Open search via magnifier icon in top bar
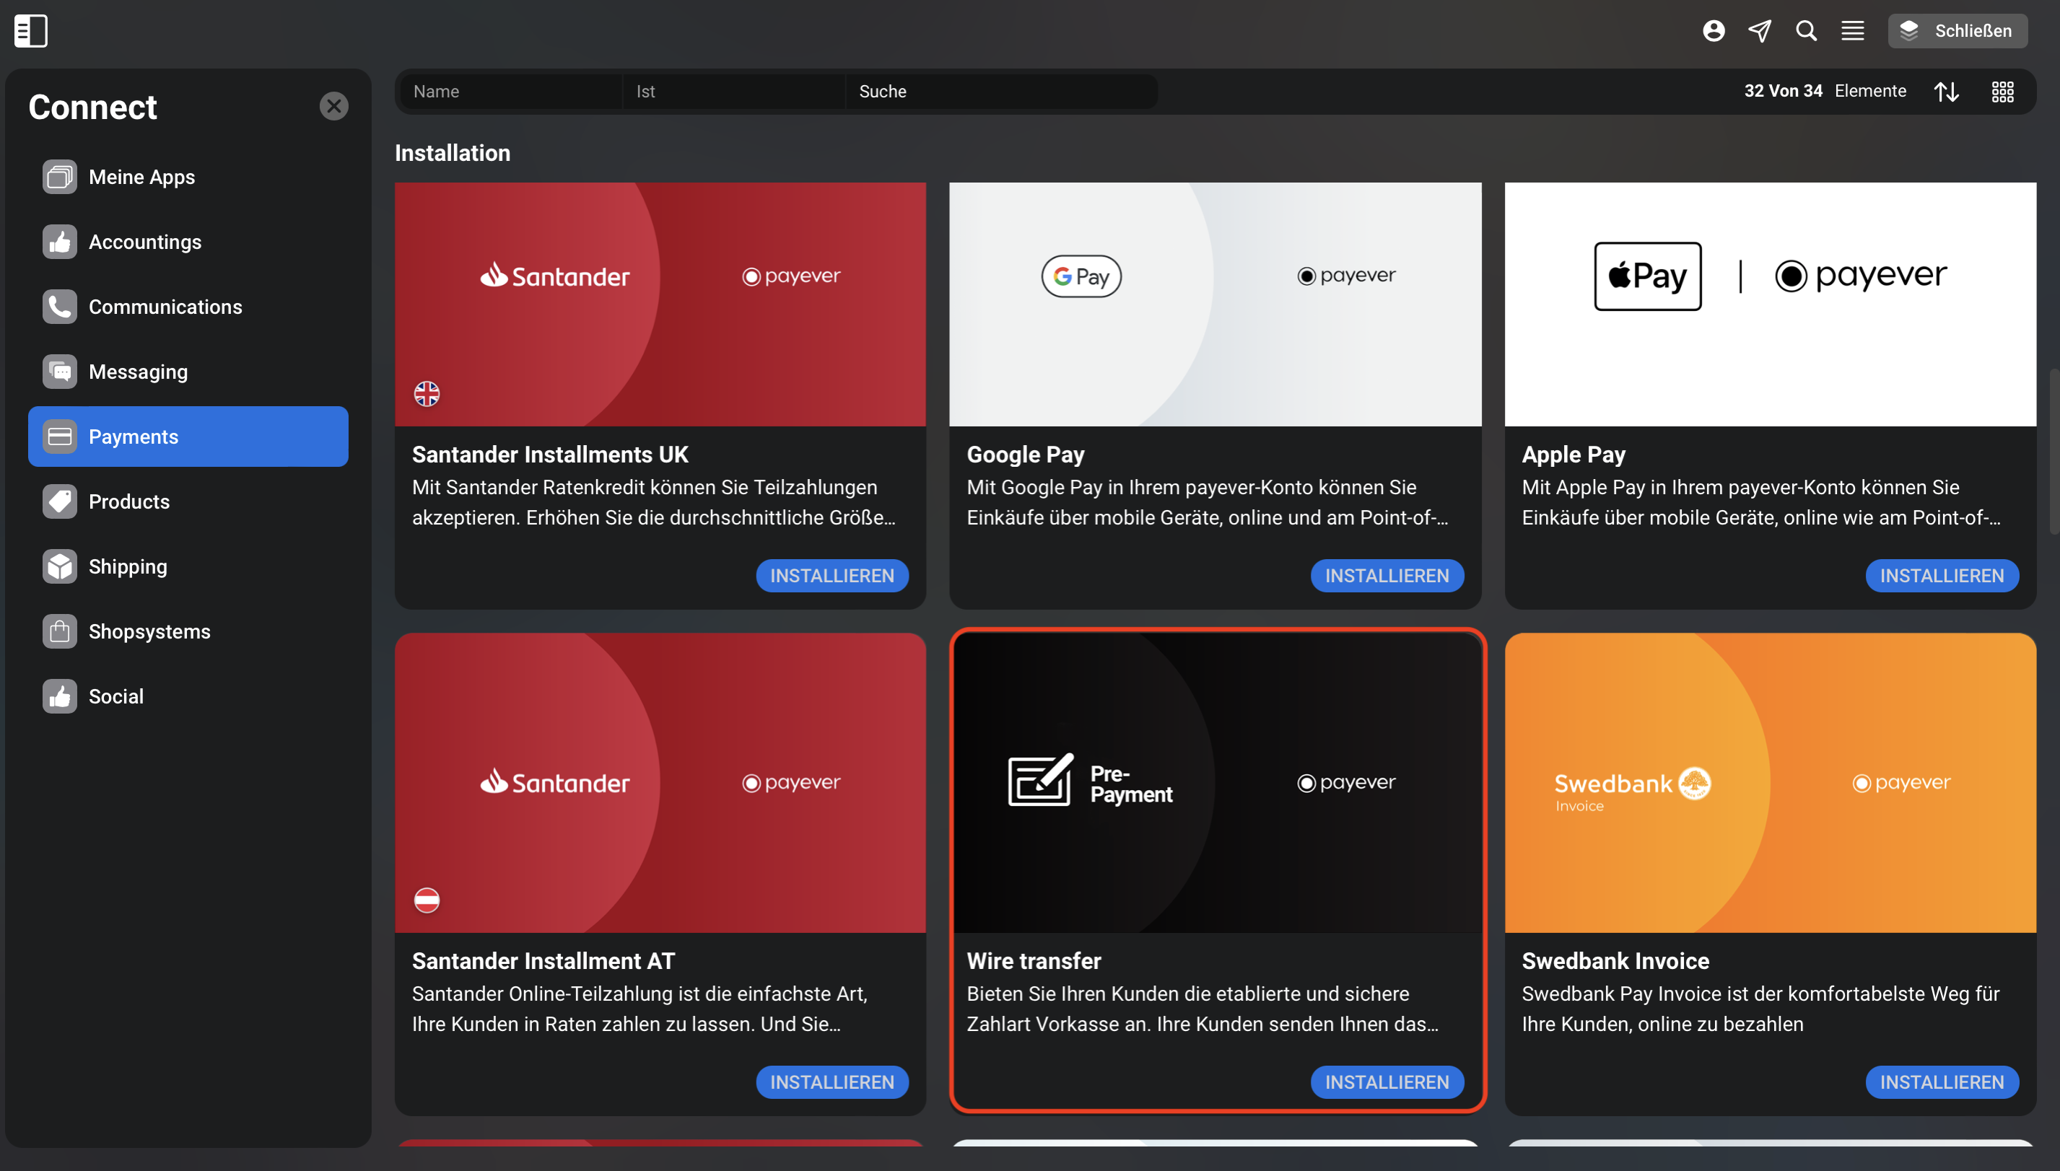The height and width of the screenshot is (1171, 2060). click(x=1807, y=30)
